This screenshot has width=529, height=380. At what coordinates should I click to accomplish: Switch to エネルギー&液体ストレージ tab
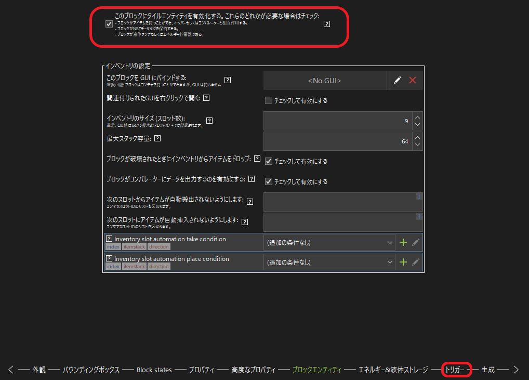click(393, 370)
